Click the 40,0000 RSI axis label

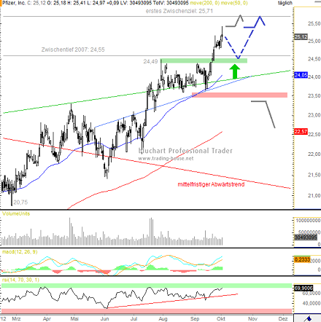tap(312, 303)
